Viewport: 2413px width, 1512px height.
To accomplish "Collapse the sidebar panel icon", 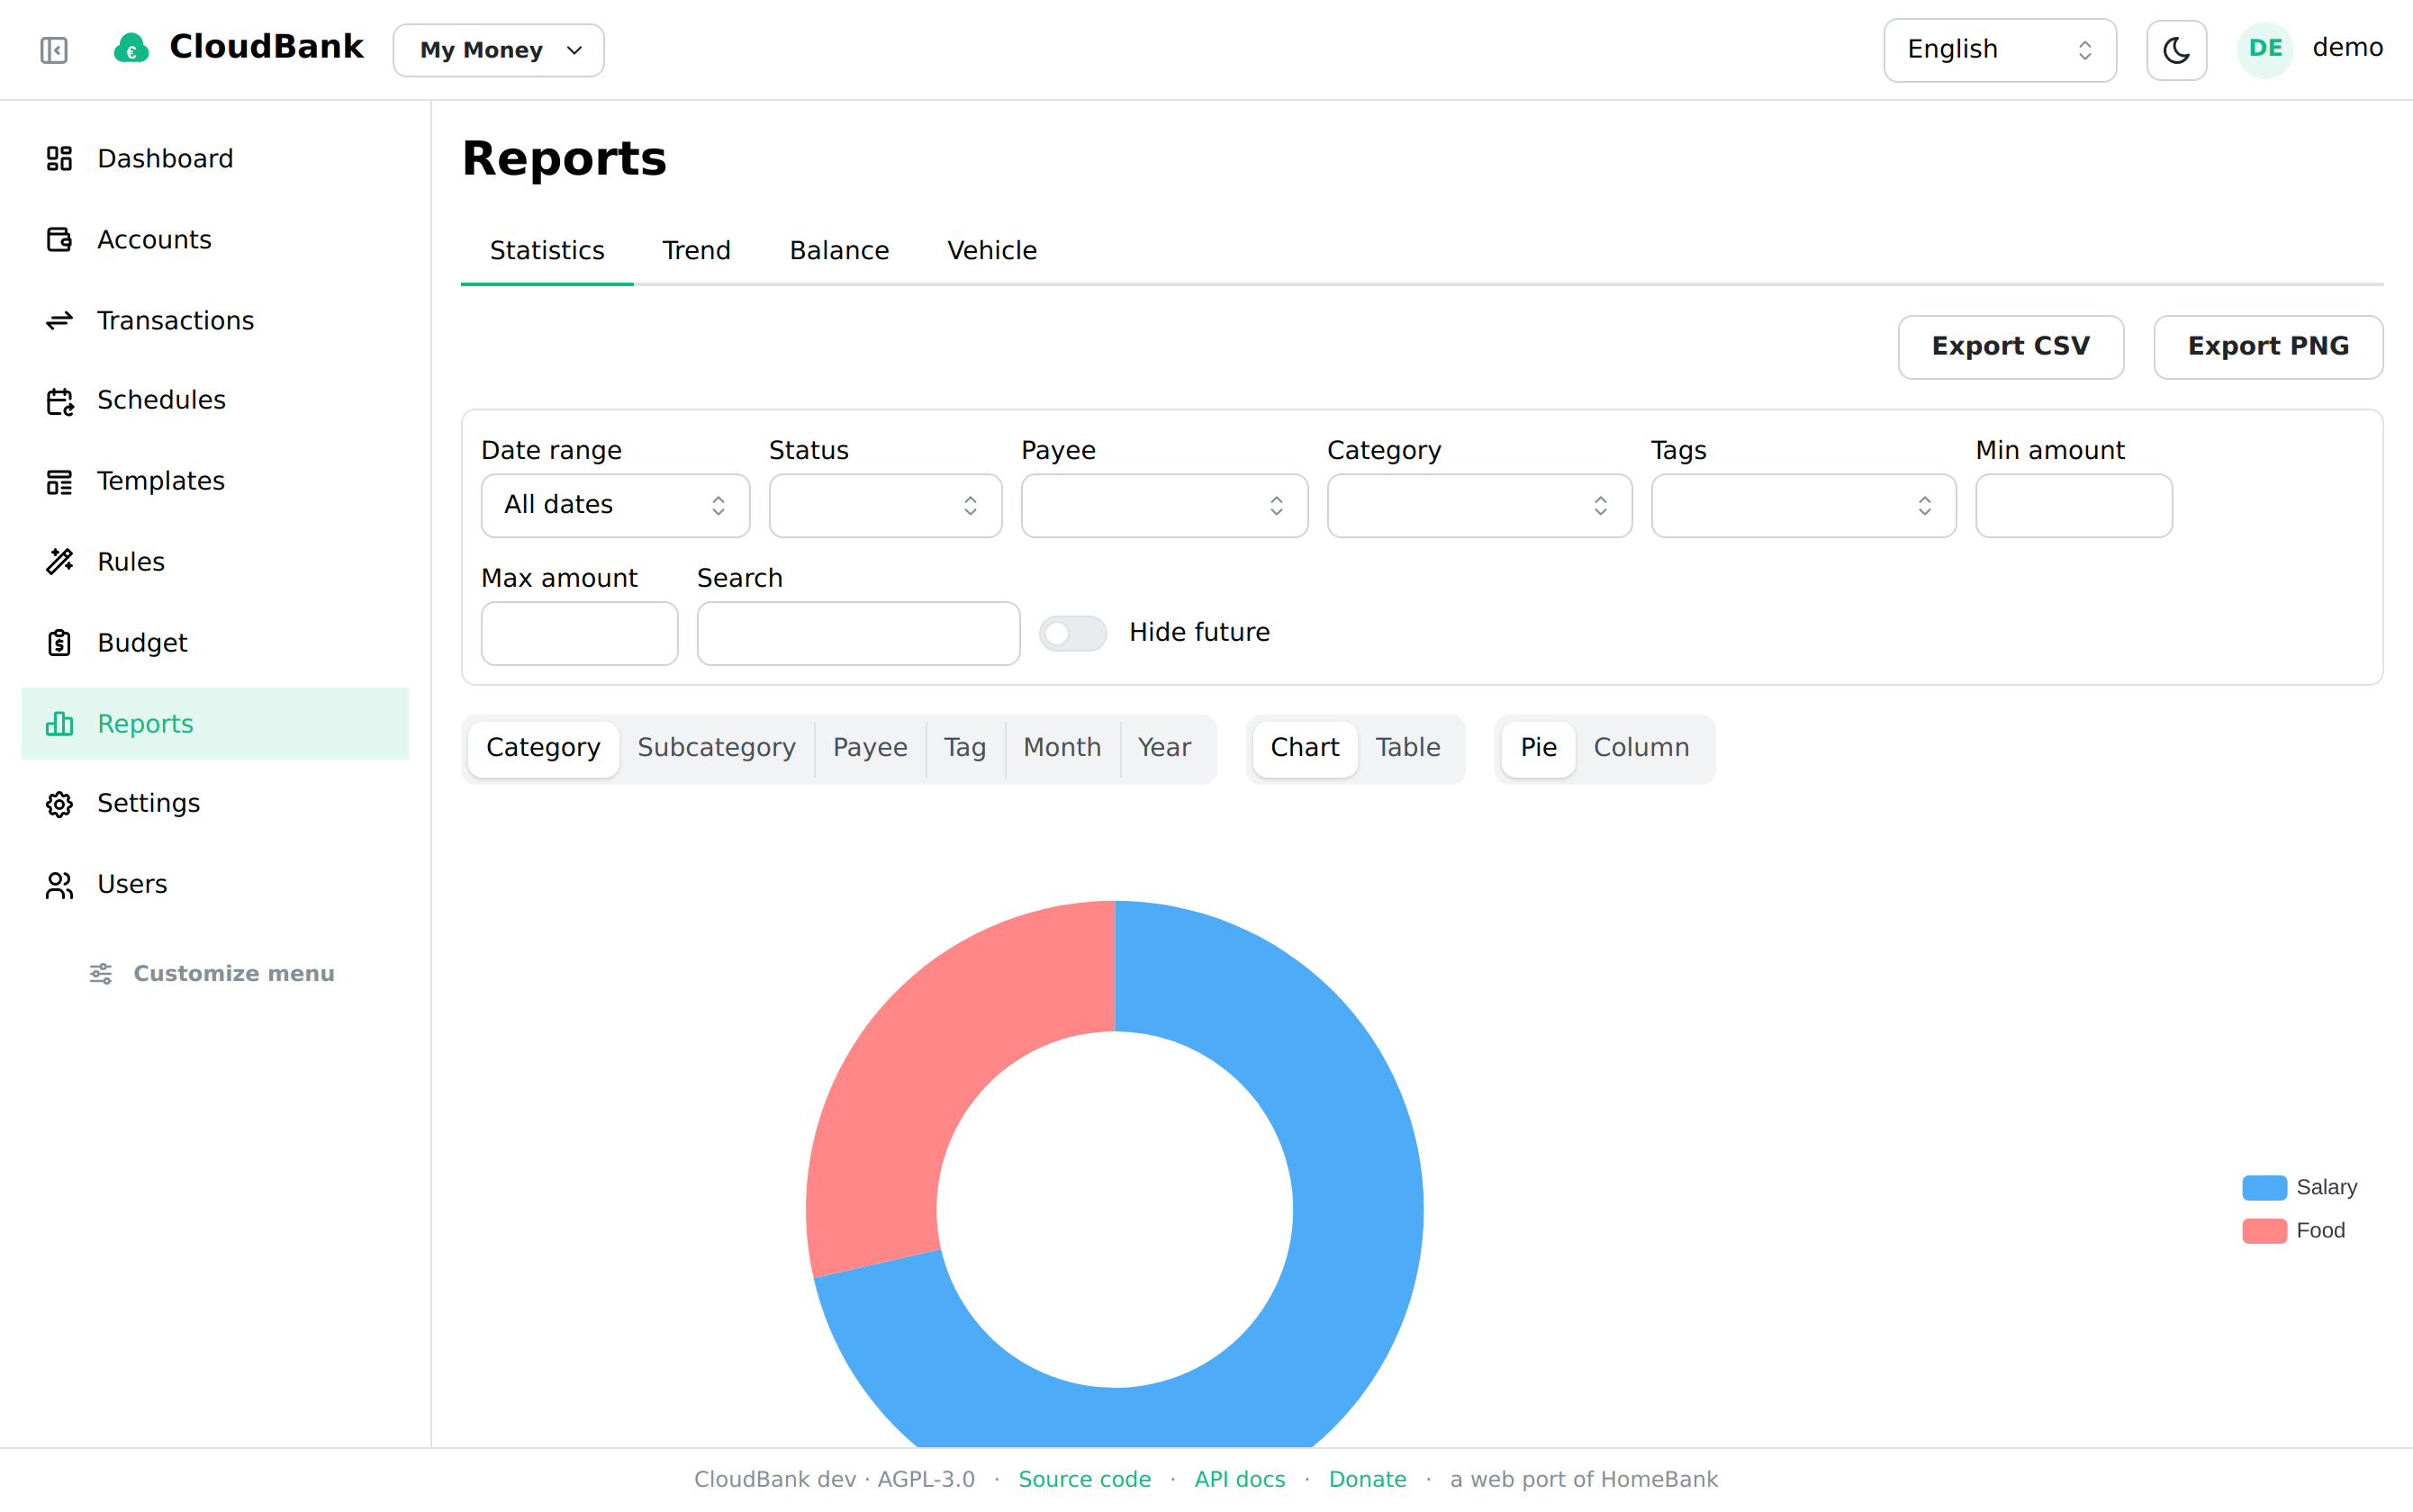I will coord(54,50).
